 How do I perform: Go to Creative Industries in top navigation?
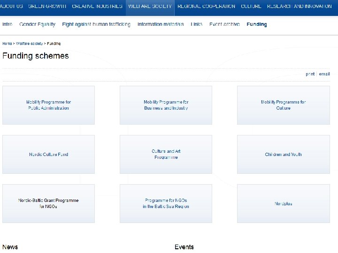pyautogui.click(x=97, y=6)
